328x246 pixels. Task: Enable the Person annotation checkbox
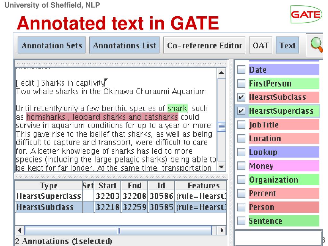point(242,207)
